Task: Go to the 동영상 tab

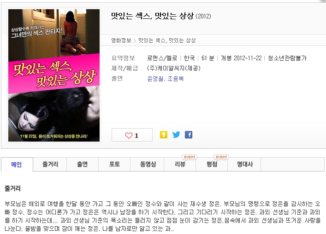Action: tap(147, 165)
